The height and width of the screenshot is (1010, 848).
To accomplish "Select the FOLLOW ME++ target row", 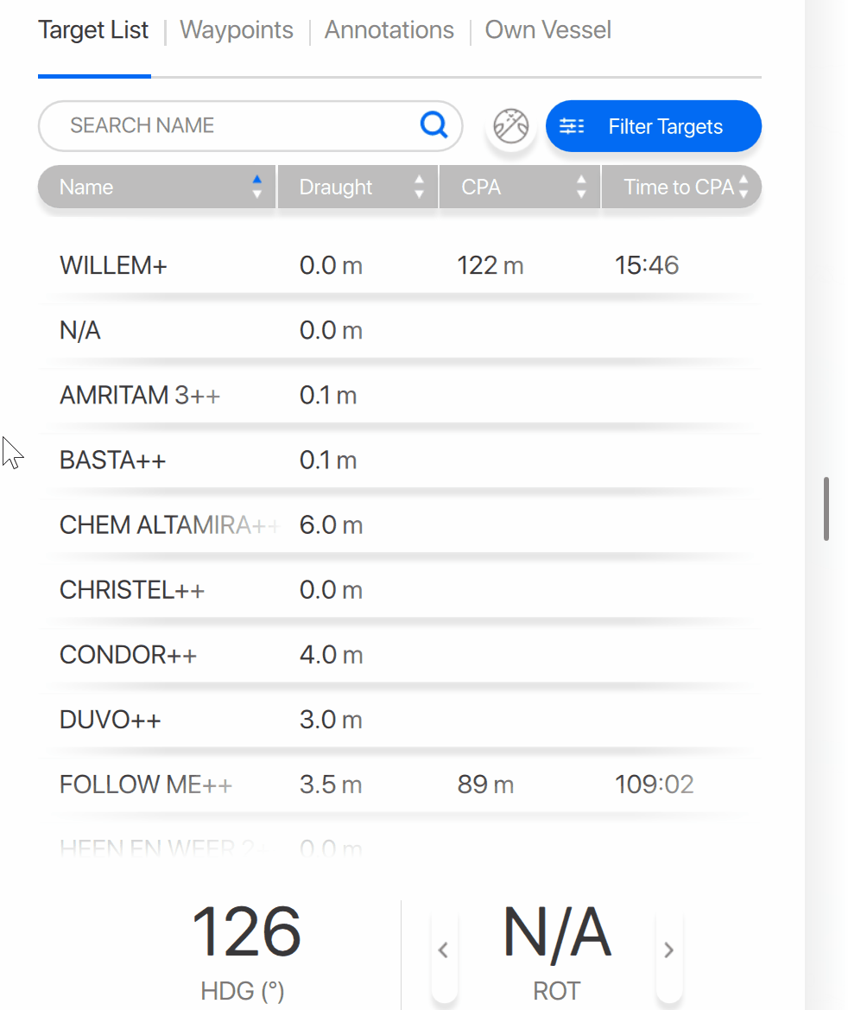I will [397, 784].
